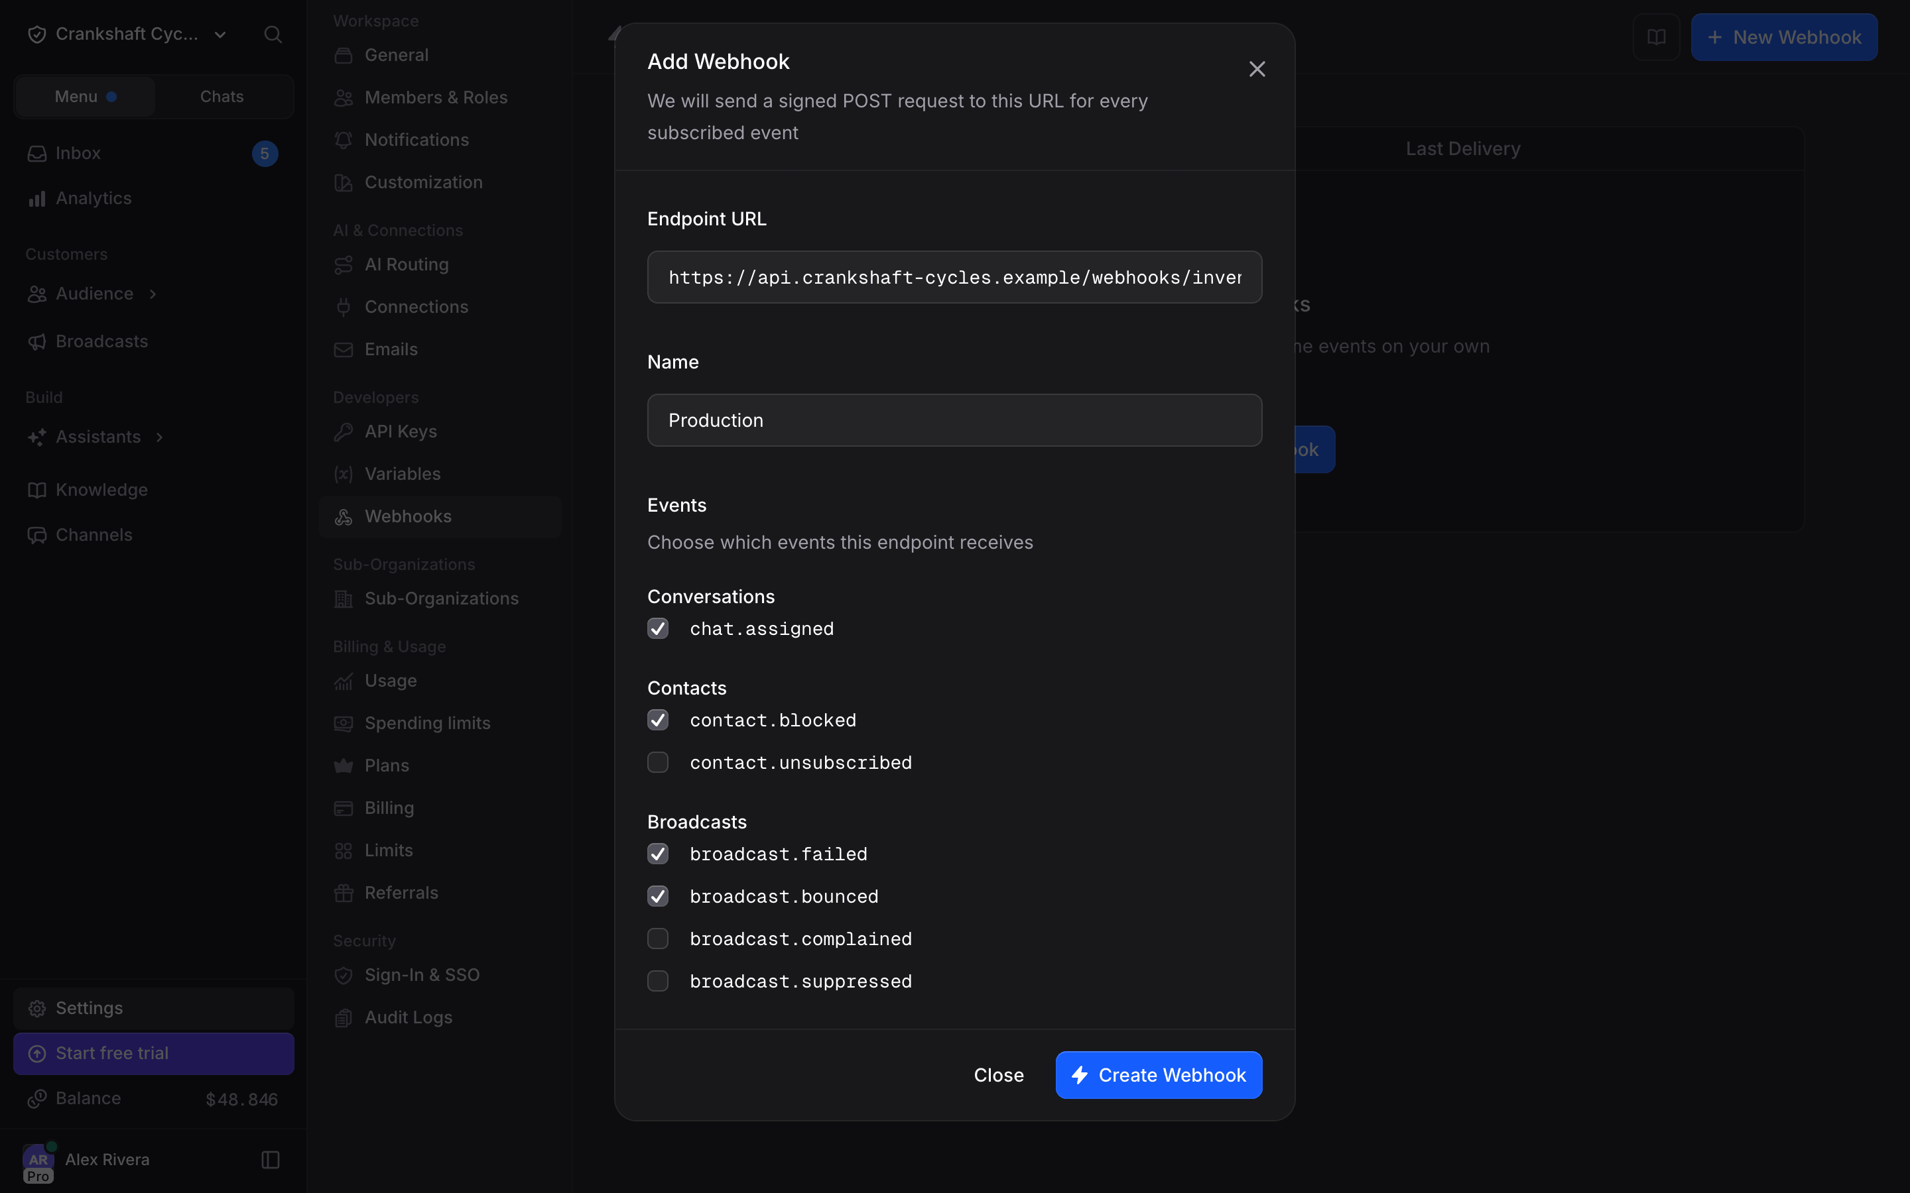Check the broadcast.complained event
Viewport: 1910px width, 1193px height.
point(657,939)
